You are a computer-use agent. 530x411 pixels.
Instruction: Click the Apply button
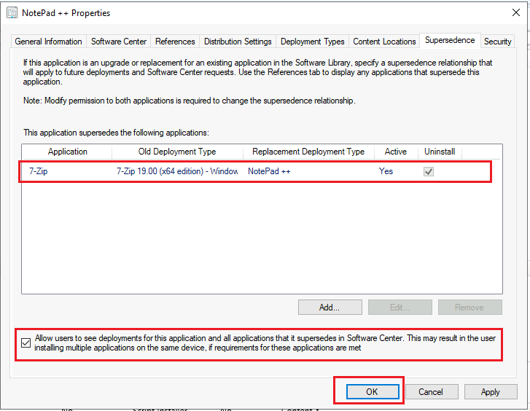[x=491, y=392]
